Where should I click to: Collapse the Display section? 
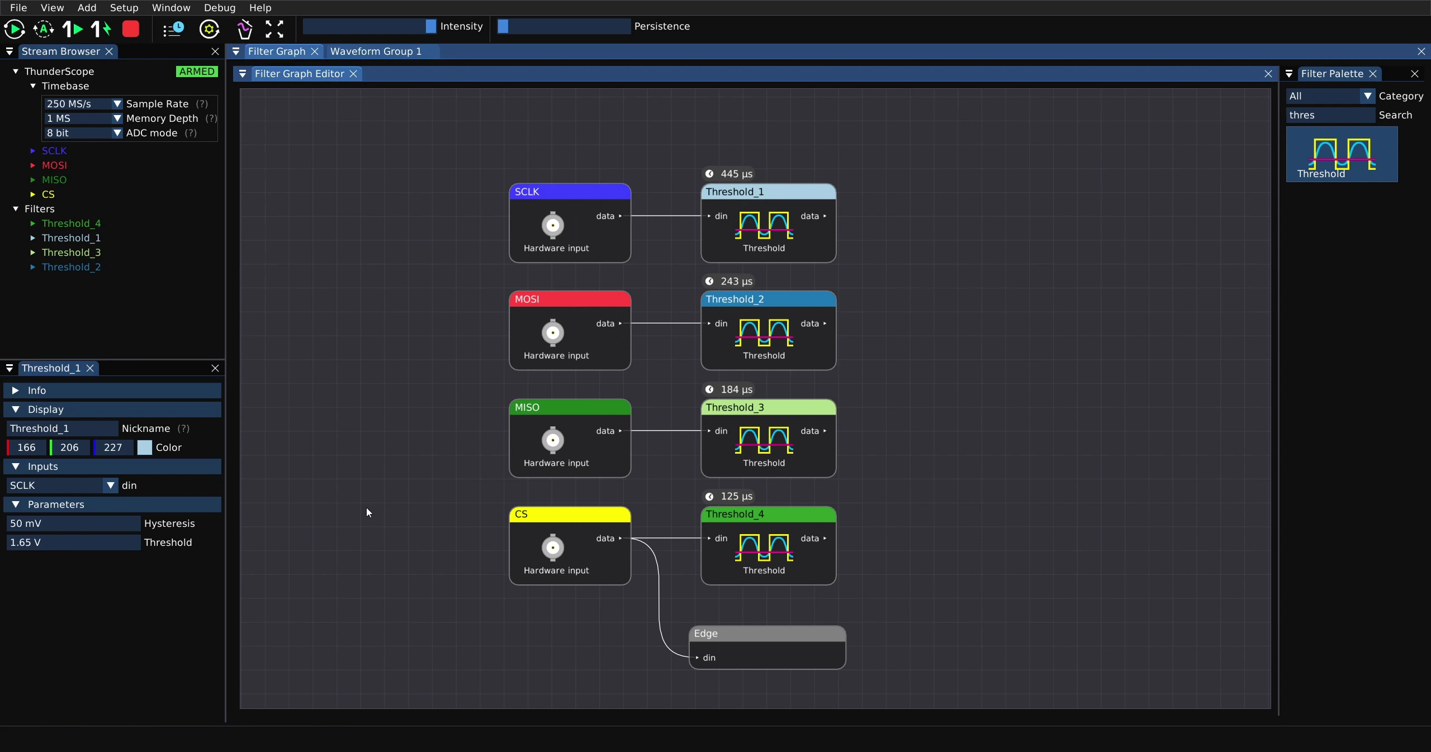pyautogui.click(x=112, y=410)
